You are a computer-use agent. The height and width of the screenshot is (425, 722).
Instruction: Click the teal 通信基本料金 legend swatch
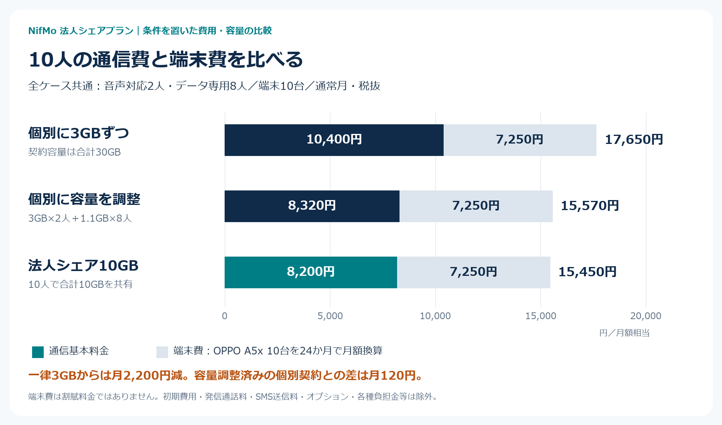pyautogui.click(x=38, y=352)
